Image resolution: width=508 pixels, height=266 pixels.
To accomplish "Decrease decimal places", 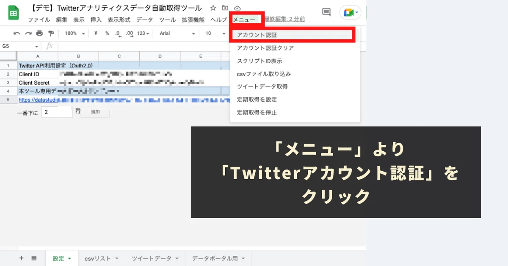I will [x=118, y=33].
